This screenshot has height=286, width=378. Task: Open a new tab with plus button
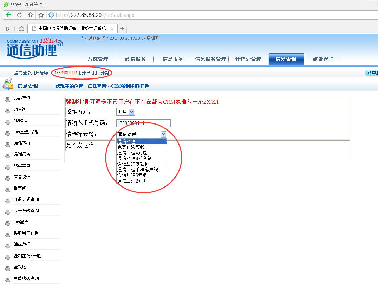[x=122, y=28]
